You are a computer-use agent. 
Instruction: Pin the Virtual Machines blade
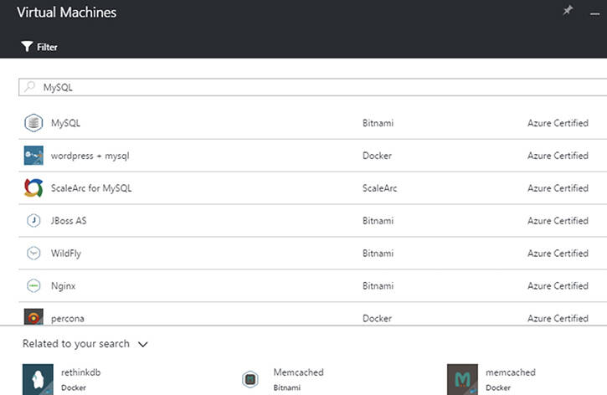point(568,10)
